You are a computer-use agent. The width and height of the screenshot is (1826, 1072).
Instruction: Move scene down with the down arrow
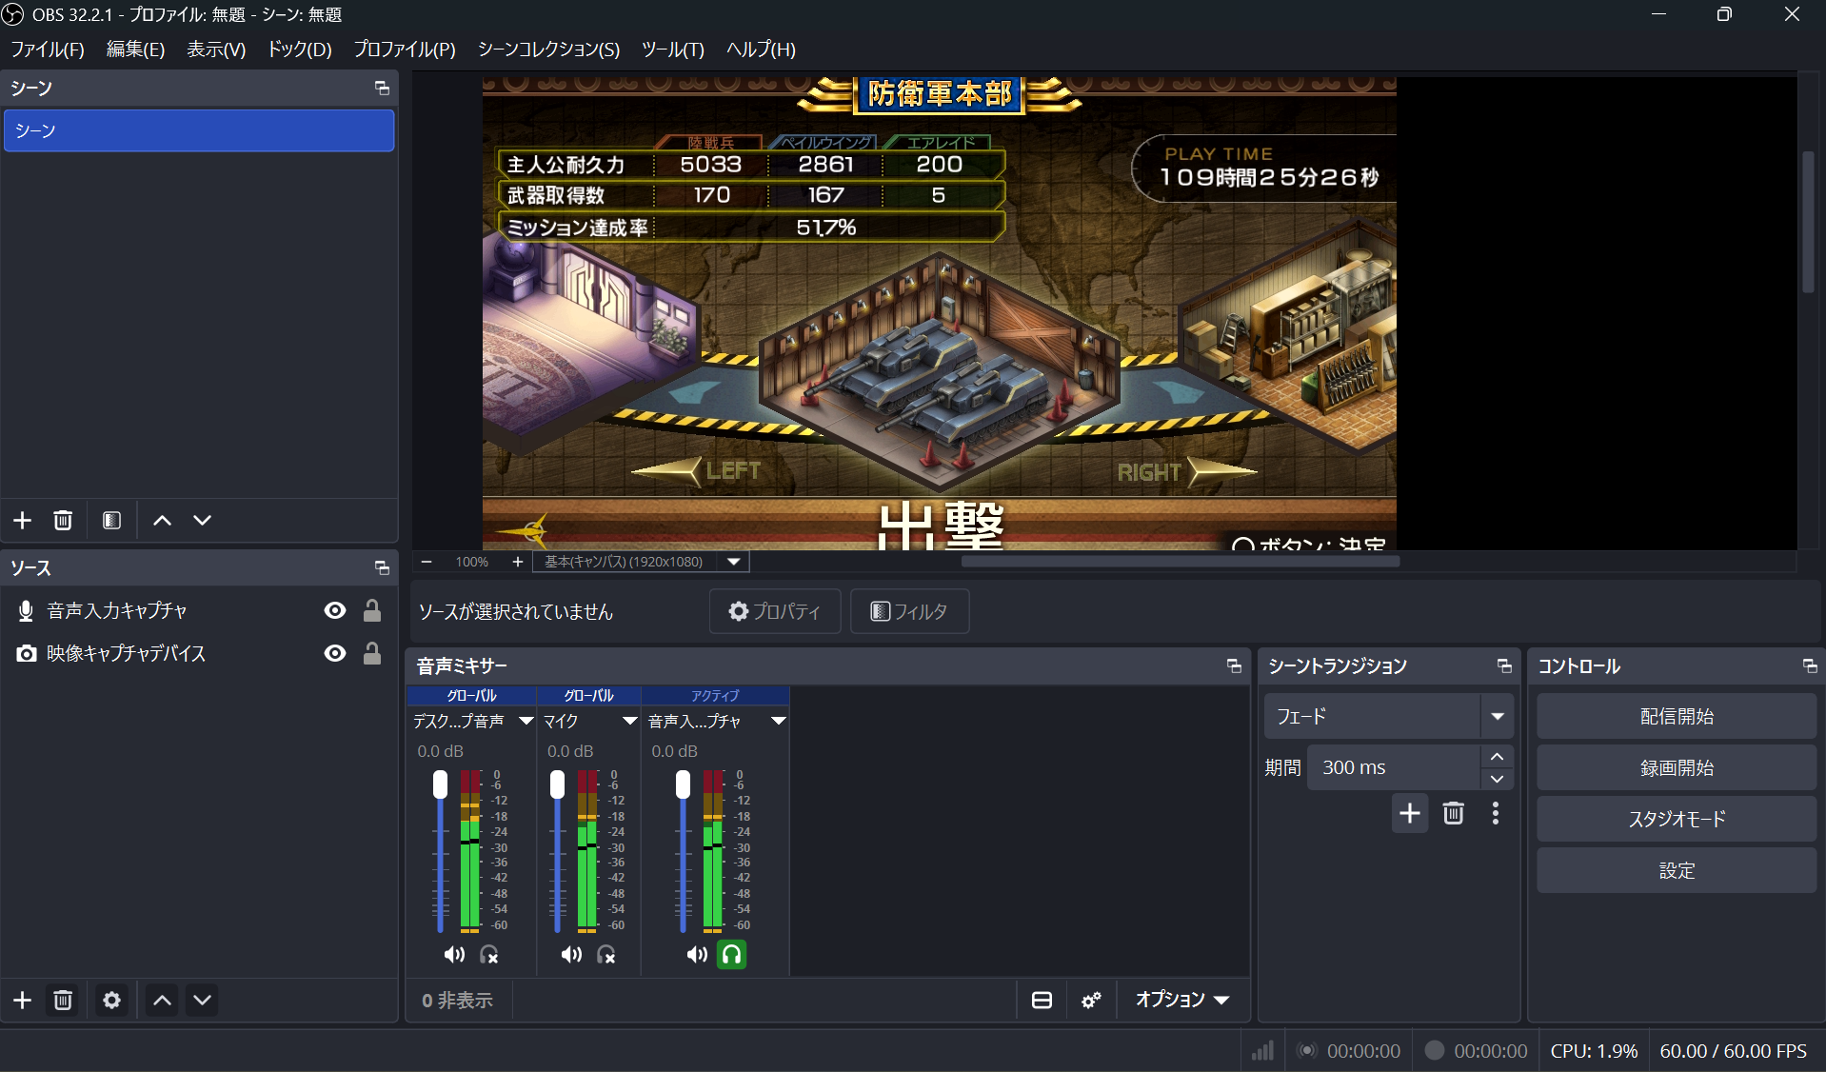coord(202,520)
